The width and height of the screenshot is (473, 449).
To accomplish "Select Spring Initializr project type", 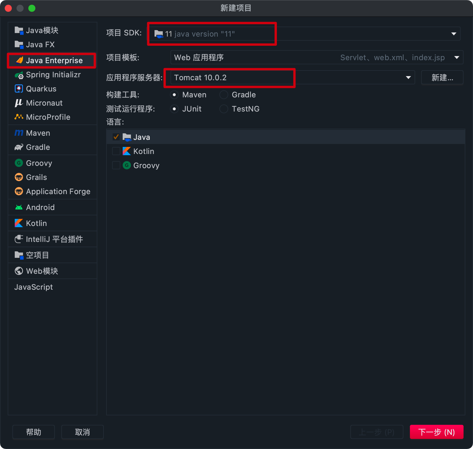I will (52, 75).
